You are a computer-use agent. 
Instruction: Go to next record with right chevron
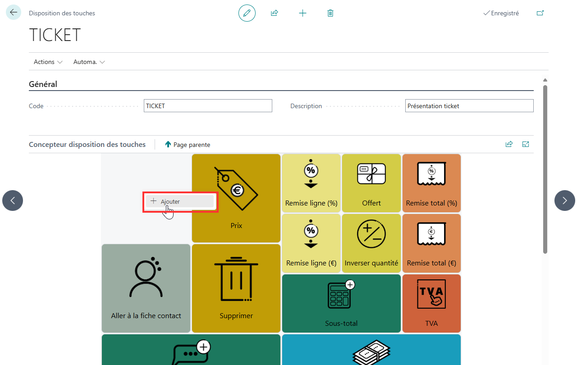click(565, 201)
